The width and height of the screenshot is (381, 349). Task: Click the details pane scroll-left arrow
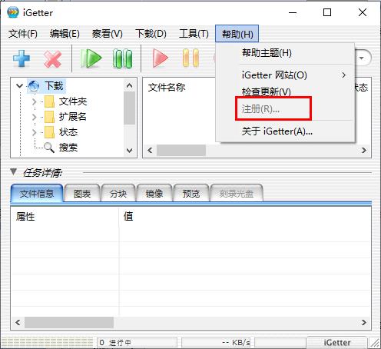(18, 322)
